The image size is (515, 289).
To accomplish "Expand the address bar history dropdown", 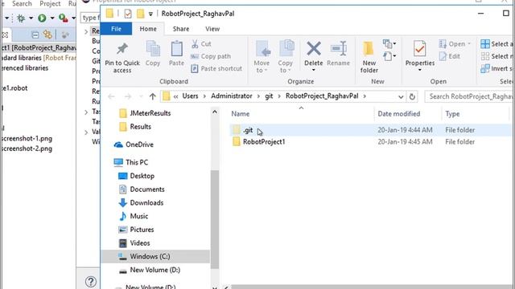I will point(401,96).
